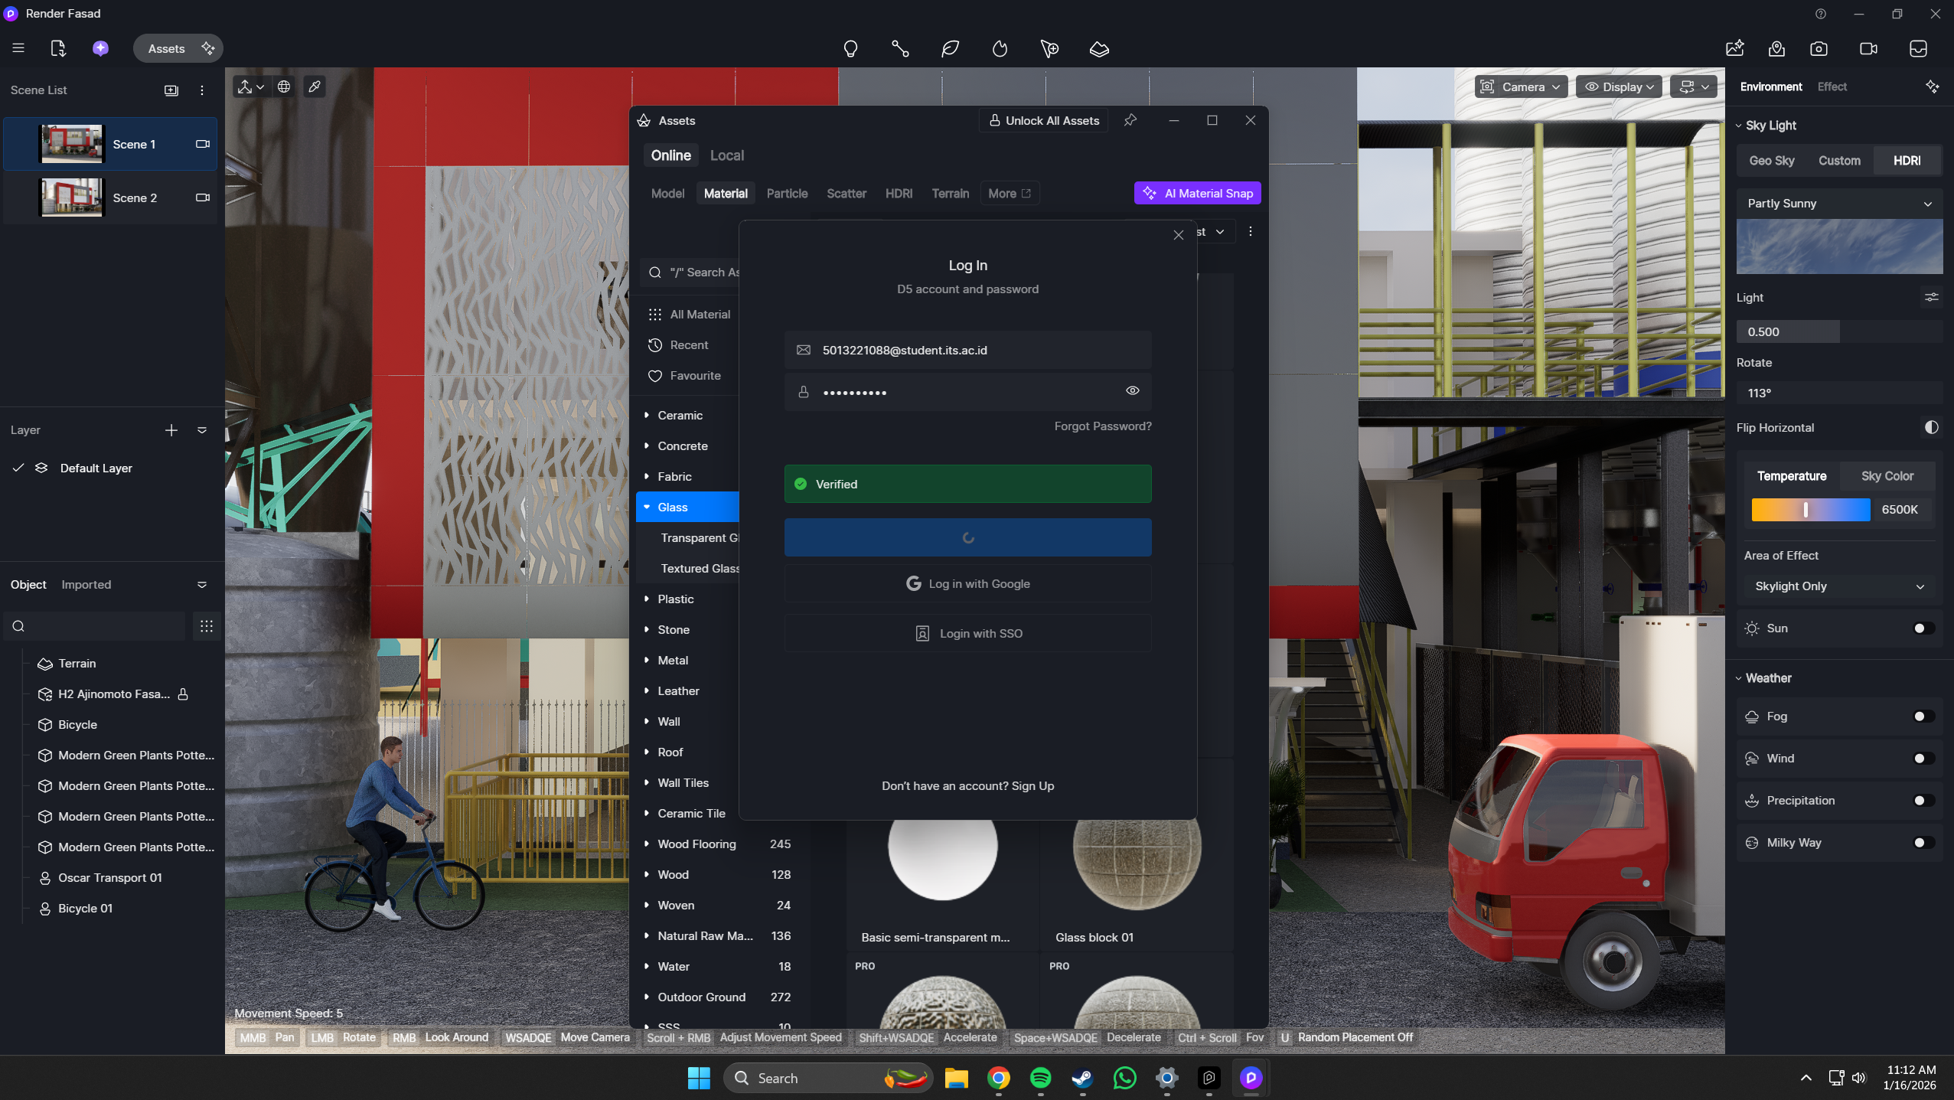The width and height of the screenshot is (1954, 1100).
Task: Click the light settings sliders icon
Action: (x=1931, y=297)
